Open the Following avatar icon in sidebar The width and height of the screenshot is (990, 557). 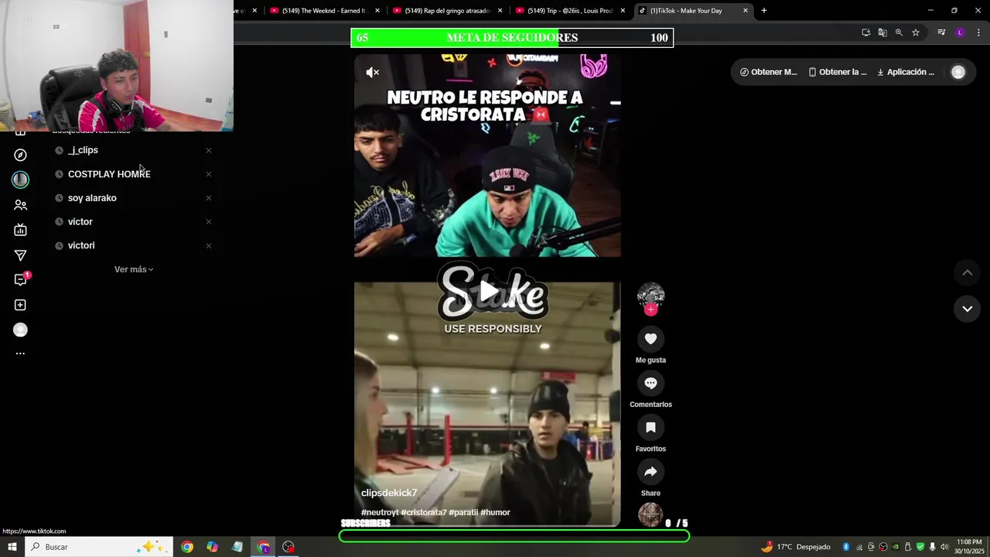[x=21, y=179]
